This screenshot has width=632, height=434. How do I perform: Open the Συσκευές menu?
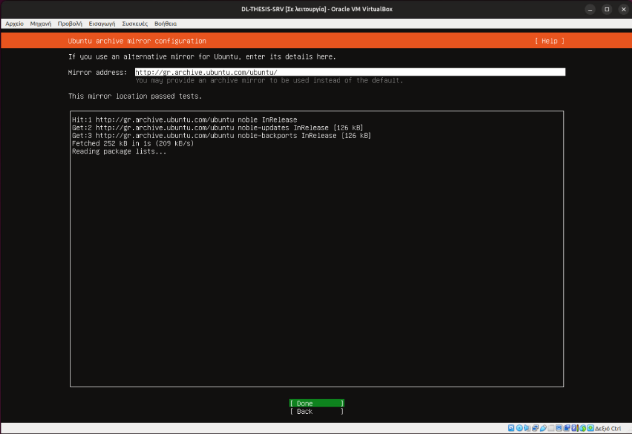tap(135, 24)
